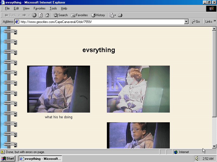
Task: Open the Search pane
Action: (60, 15)
